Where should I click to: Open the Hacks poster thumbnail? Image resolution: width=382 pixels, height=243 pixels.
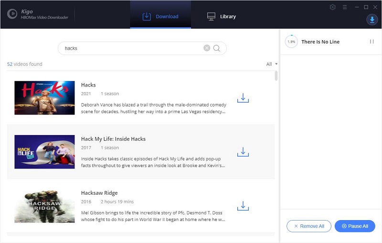(x=44, y=98)
